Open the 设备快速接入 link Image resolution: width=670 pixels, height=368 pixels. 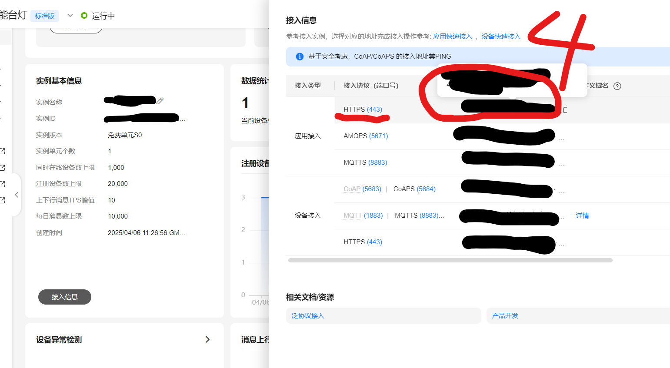[500, 36]
